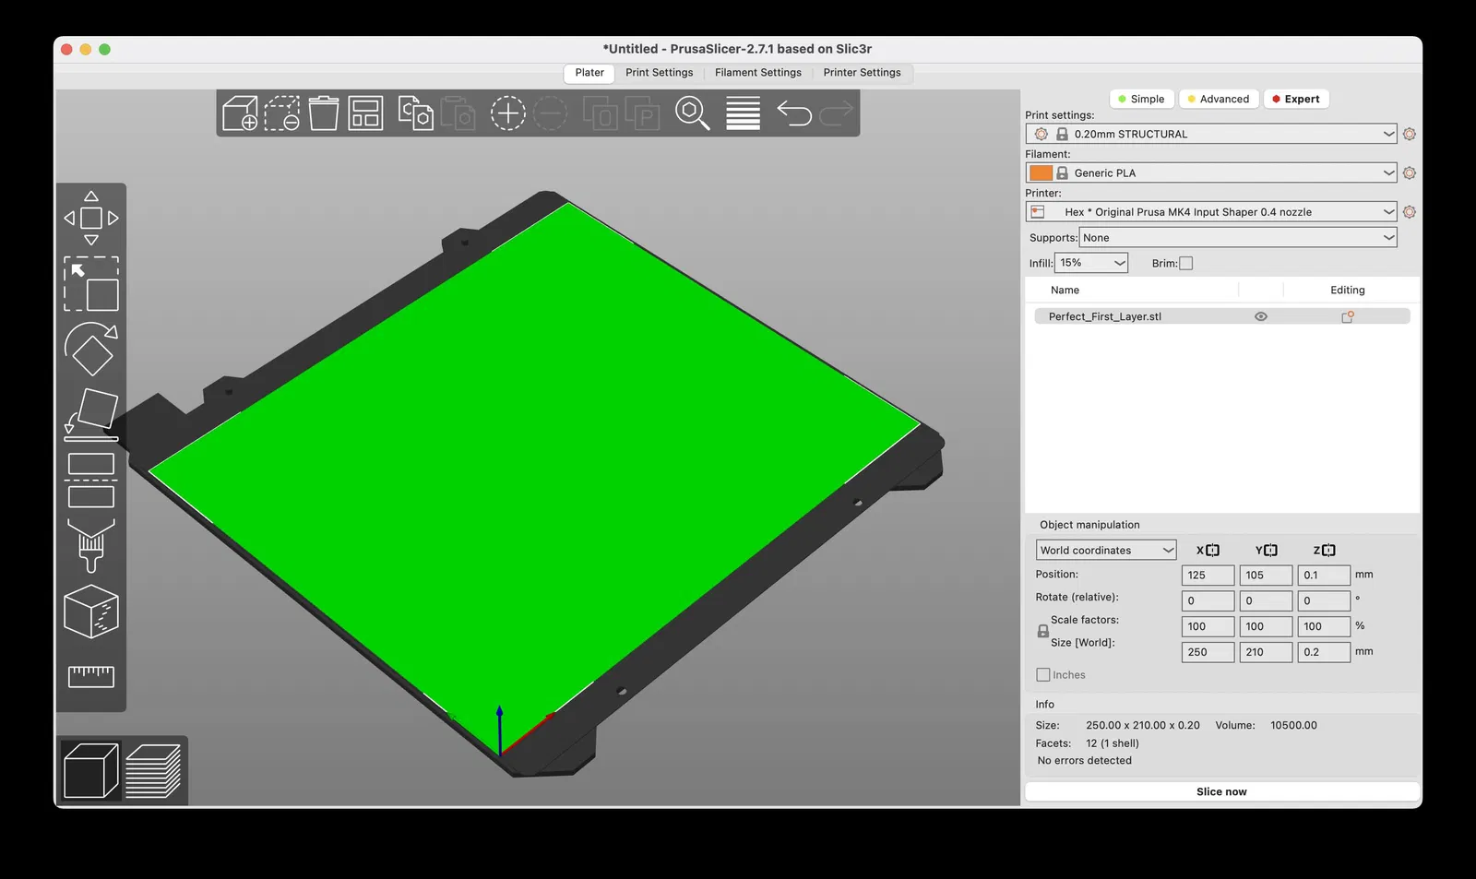Delete all objects with trash icon
The width and height of the screenshot is (1476, 879).
[x=323, y=113]
